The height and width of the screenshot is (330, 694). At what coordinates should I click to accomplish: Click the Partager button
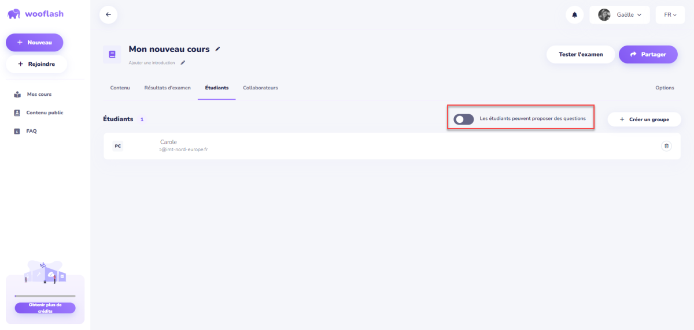[x=648, y=54]
